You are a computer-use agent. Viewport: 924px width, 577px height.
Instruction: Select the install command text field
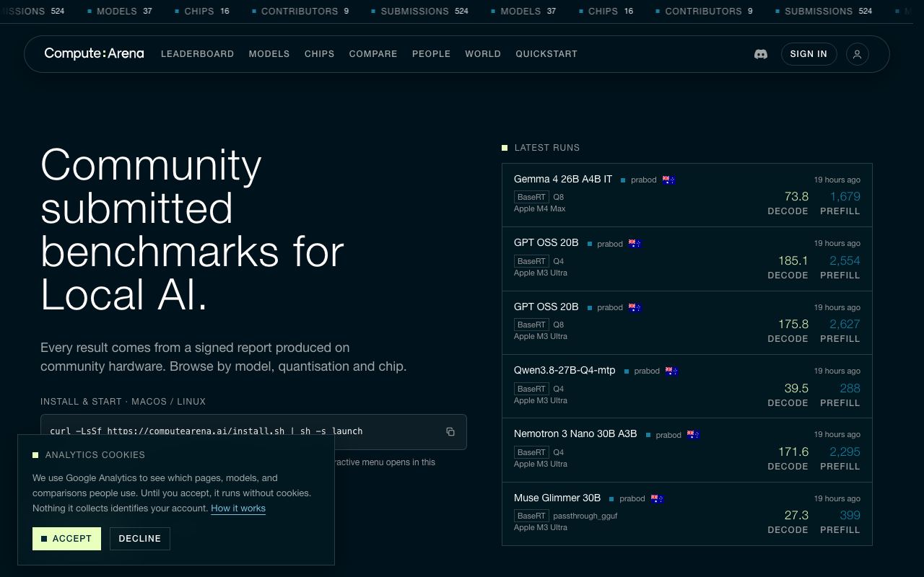(x=253, y=431)
